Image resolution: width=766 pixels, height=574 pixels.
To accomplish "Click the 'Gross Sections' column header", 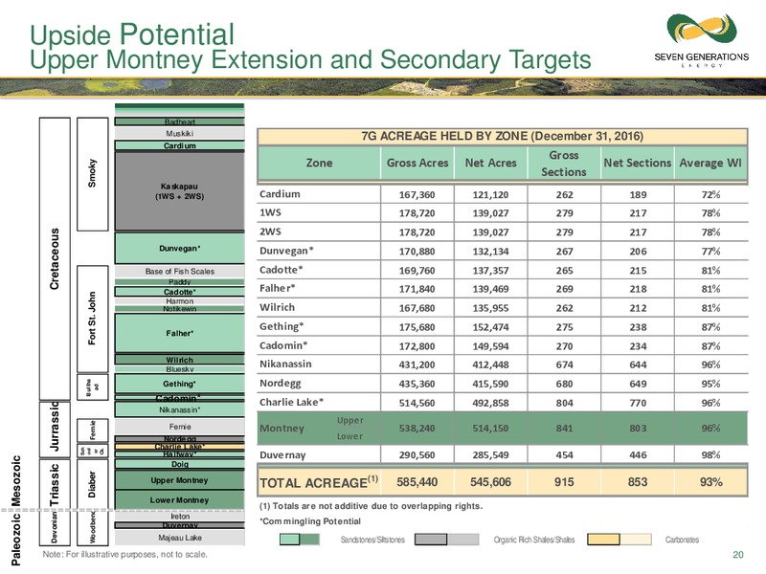I will (x=564, y=163).
